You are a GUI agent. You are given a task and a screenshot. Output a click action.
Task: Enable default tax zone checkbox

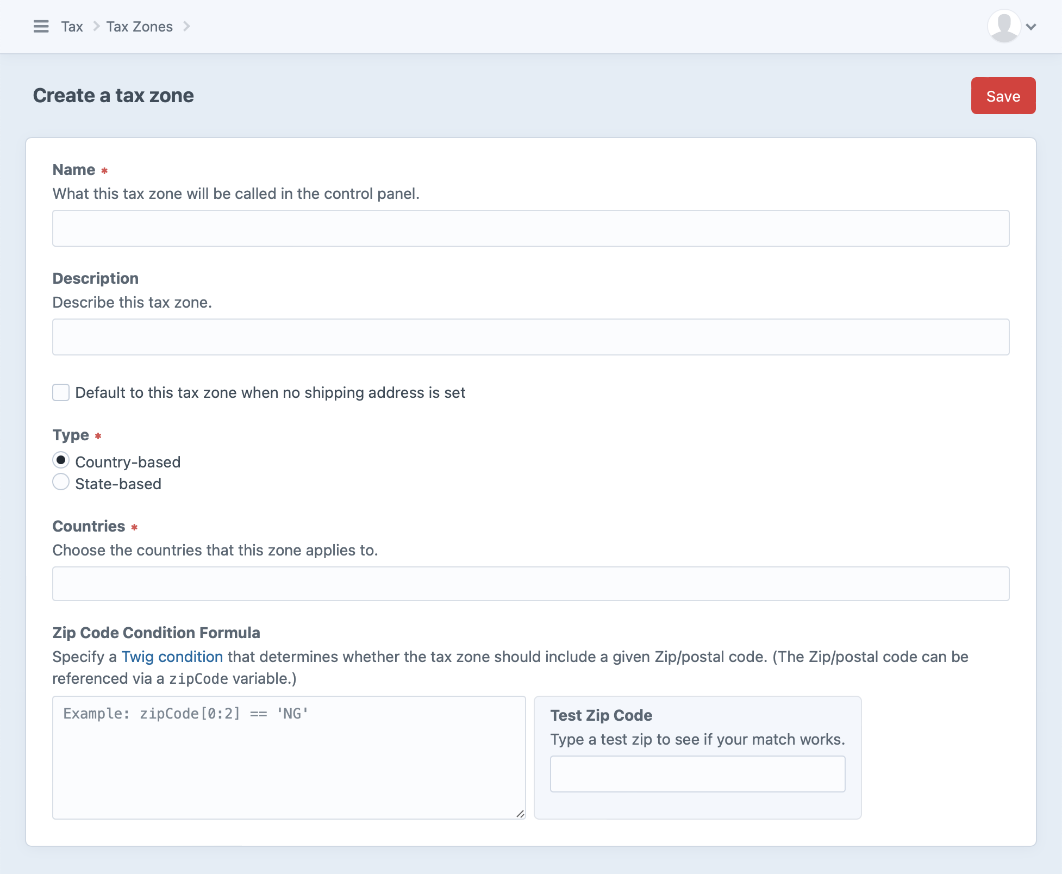[x=61, y=392]
